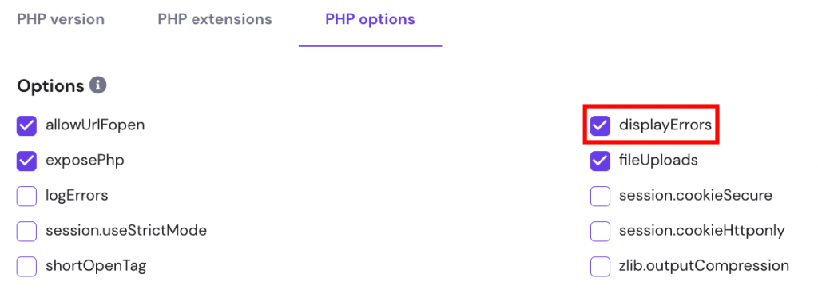Viewport: 818px width, 294px height.
Task: Enable session.cookieHttponly checkbox
Action: point(601,232)
